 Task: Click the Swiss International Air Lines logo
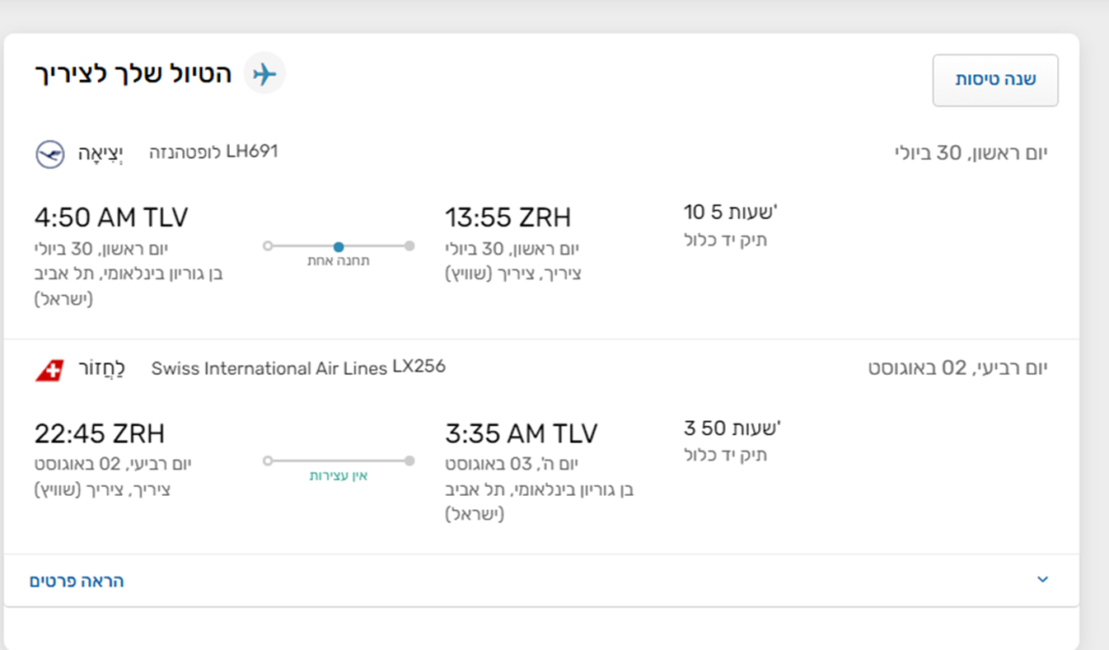(x=49, y=370)
